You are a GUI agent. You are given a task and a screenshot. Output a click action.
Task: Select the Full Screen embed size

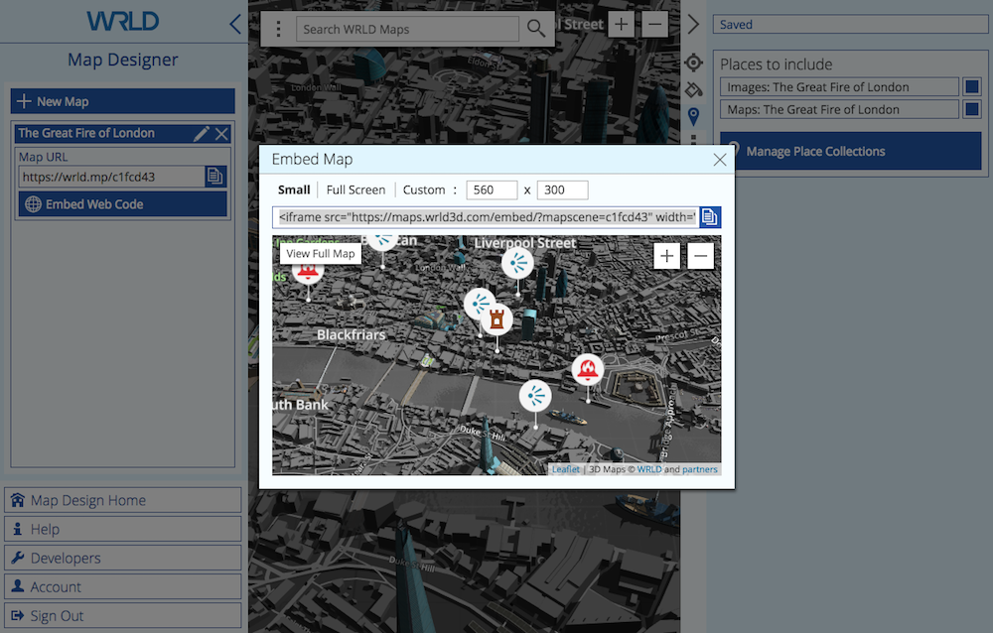click(x=355, y=190)
